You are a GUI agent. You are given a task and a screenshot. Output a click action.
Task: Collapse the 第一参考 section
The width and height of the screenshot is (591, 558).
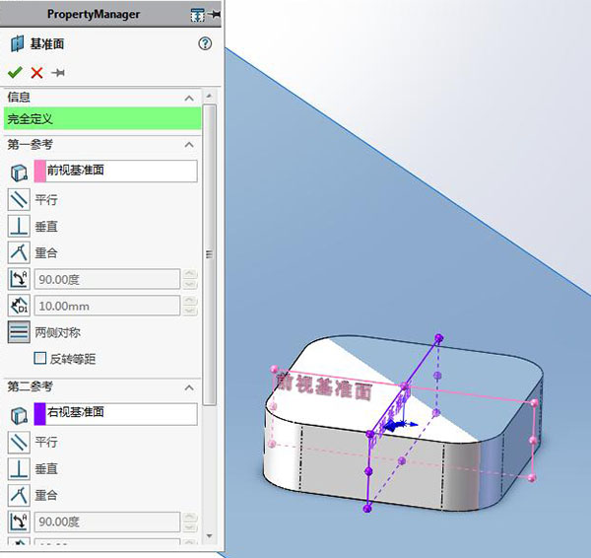tap(189, 145)
